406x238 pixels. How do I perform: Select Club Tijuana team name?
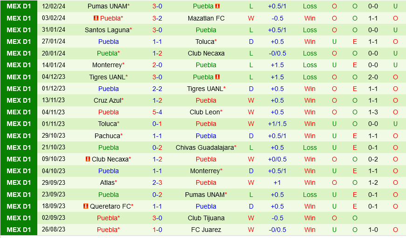click(206, 218)
